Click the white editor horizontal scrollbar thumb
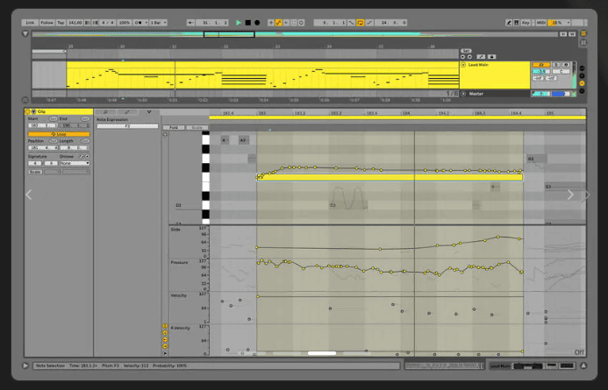 [322, 353]
